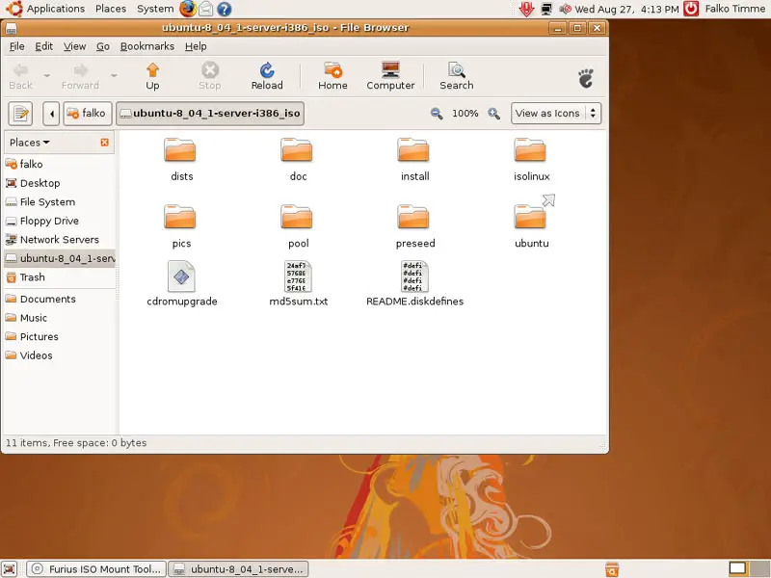This screenshot has height=578, width=771.
Task: Select the dists folder icon
Action: point(180,150)
